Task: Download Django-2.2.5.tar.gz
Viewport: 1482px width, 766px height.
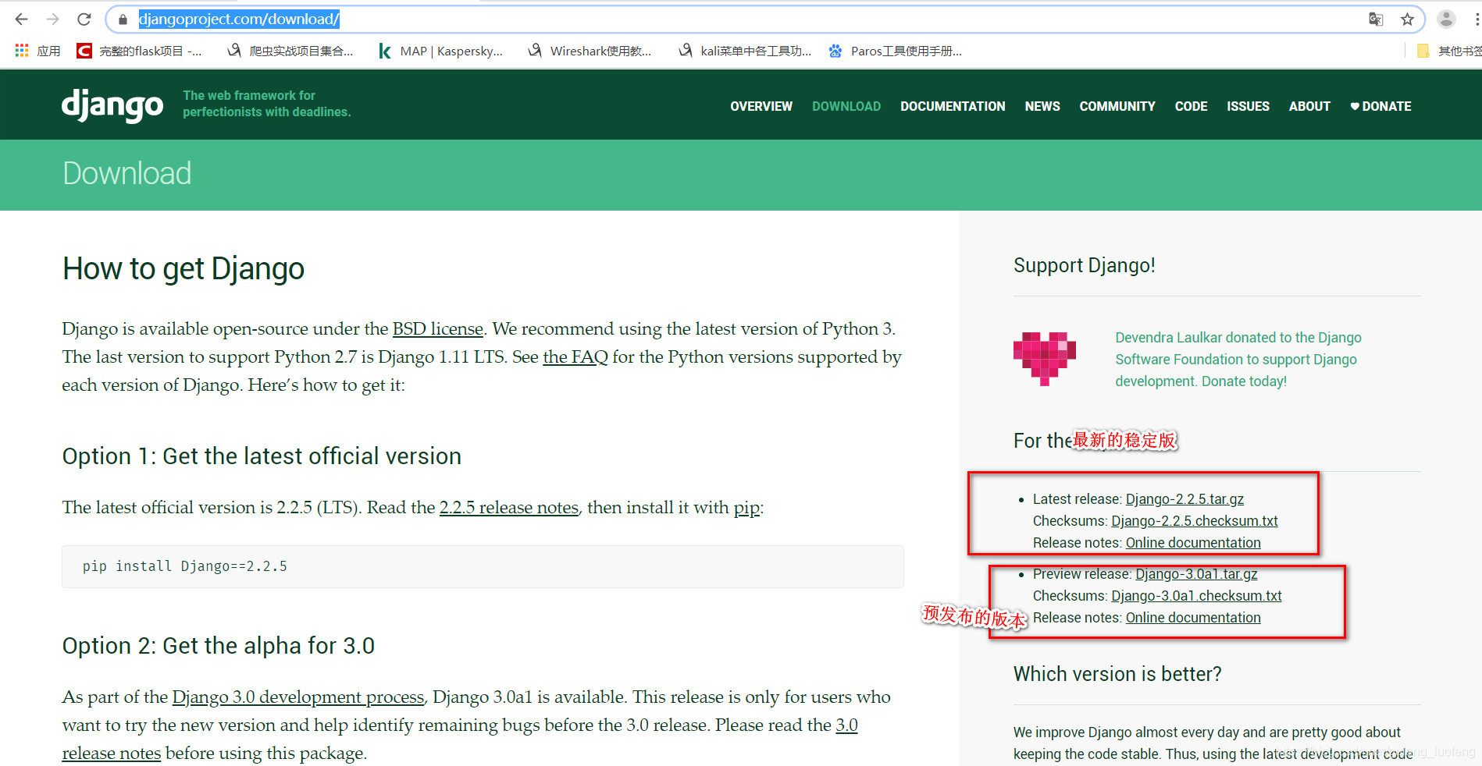Action: pyautogui.click(x=1185, y=499)
